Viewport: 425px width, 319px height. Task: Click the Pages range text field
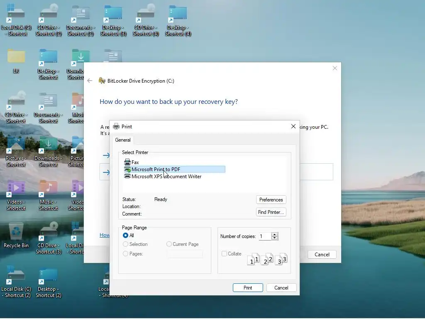click(x=185, y=254)
